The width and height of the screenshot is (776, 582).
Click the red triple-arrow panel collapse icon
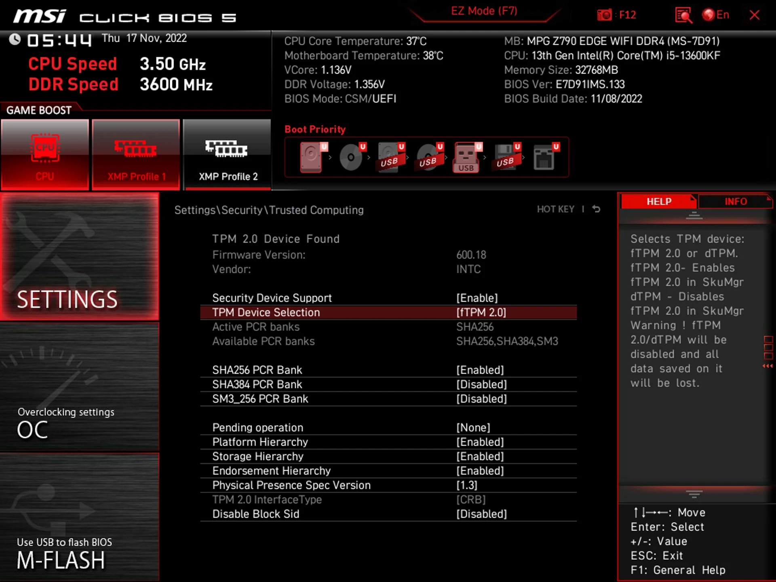(x=768, y=366)
